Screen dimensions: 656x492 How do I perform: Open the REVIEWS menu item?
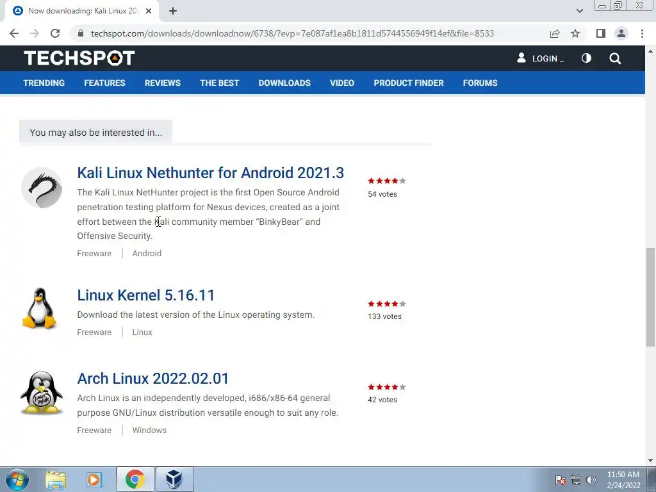(162, 83)
